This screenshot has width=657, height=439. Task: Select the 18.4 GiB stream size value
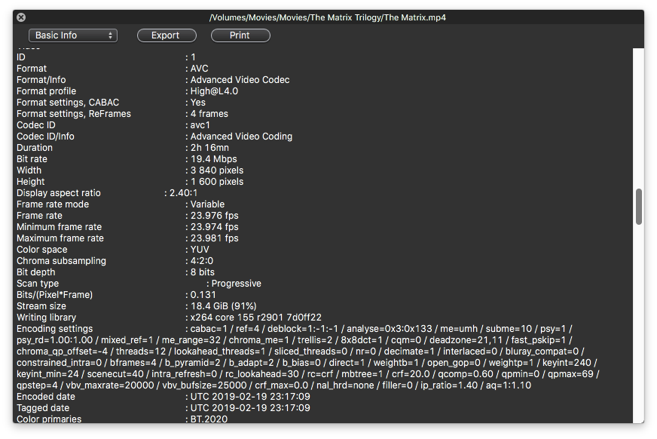[223, 306]
